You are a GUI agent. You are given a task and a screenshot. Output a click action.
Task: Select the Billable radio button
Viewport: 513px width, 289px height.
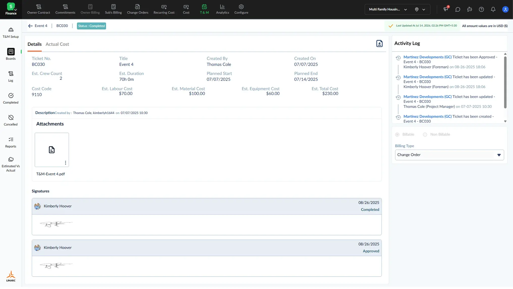[x=397, y=134]
